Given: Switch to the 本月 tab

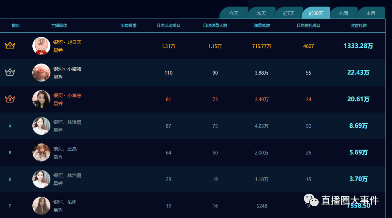Looking at the screenshot, I should click(371, 13).
